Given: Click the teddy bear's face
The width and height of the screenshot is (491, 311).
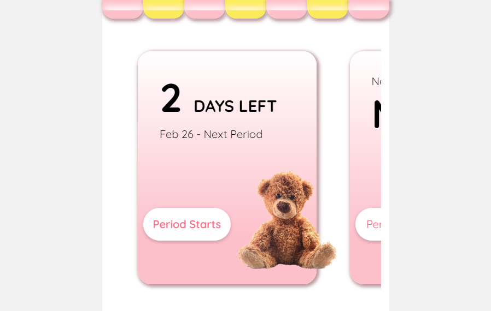Looking at the screenshot, I should pyautogui.click(x=284, y=201).
